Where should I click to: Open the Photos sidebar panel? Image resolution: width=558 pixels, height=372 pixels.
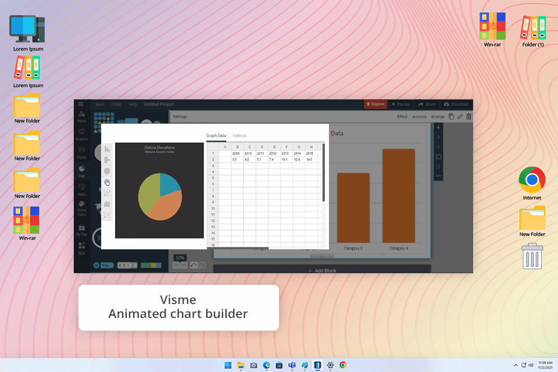coord(81,152)
